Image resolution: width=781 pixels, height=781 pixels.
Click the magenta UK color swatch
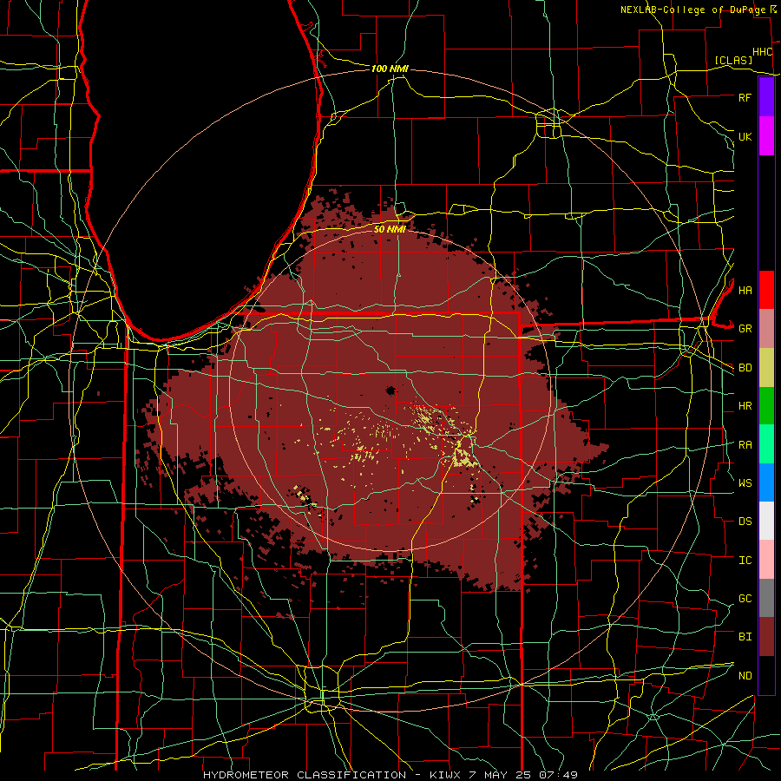766,136
